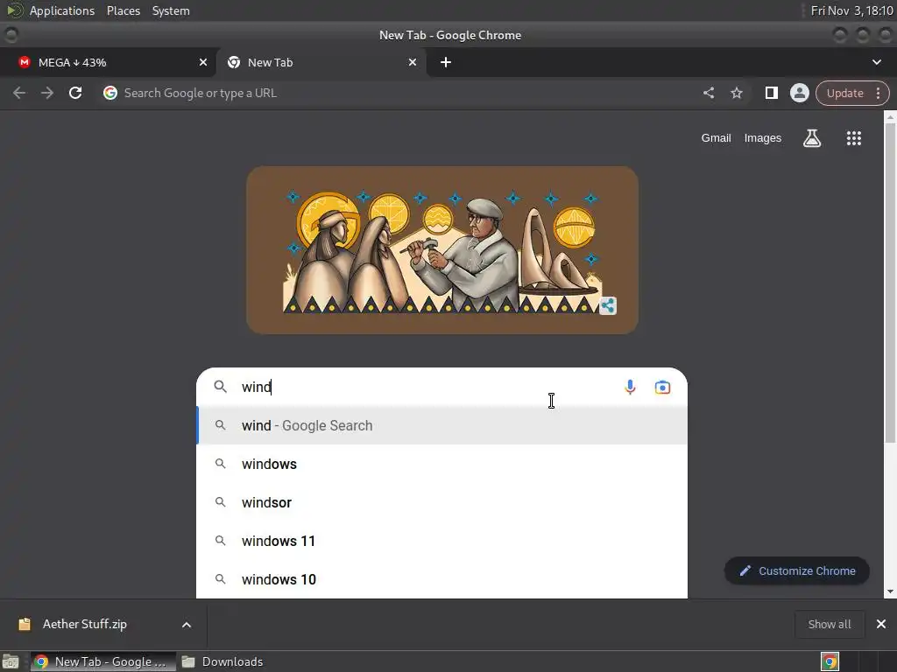Close the downloads bar
Image resolution: width=897 pixels, height=672 pixels.
tap(881, 624)
